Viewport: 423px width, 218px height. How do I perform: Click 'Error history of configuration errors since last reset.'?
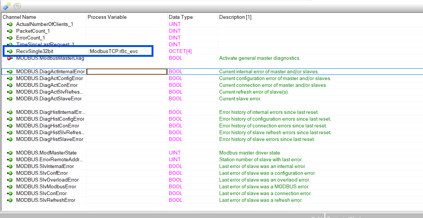[275, 119]
